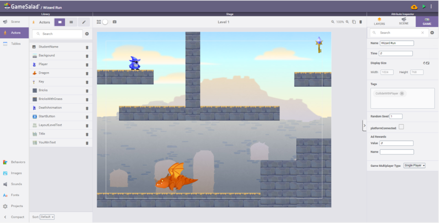Remove the CollideWithPlayer tag
The width and height of the screenshot is (439, 223).
402,94
